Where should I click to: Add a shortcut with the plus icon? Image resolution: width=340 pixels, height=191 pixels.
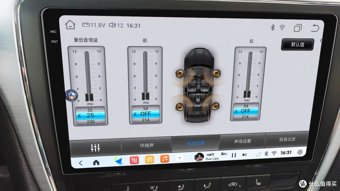click(x=179, y=158)
